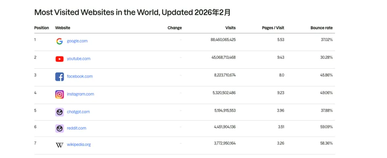The width and height of the screenshot is (387, 158).
Task: Click the Google logo icon
Action: (x=60, y=41)
